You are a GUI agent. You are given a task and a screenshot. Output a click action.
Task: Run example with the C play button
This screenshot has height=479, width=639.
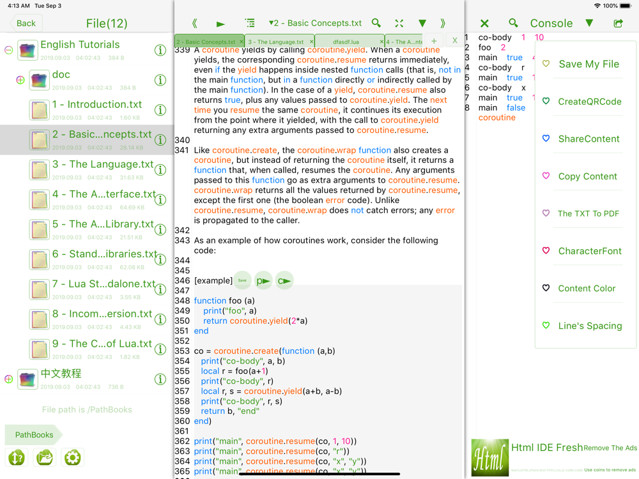284,280
